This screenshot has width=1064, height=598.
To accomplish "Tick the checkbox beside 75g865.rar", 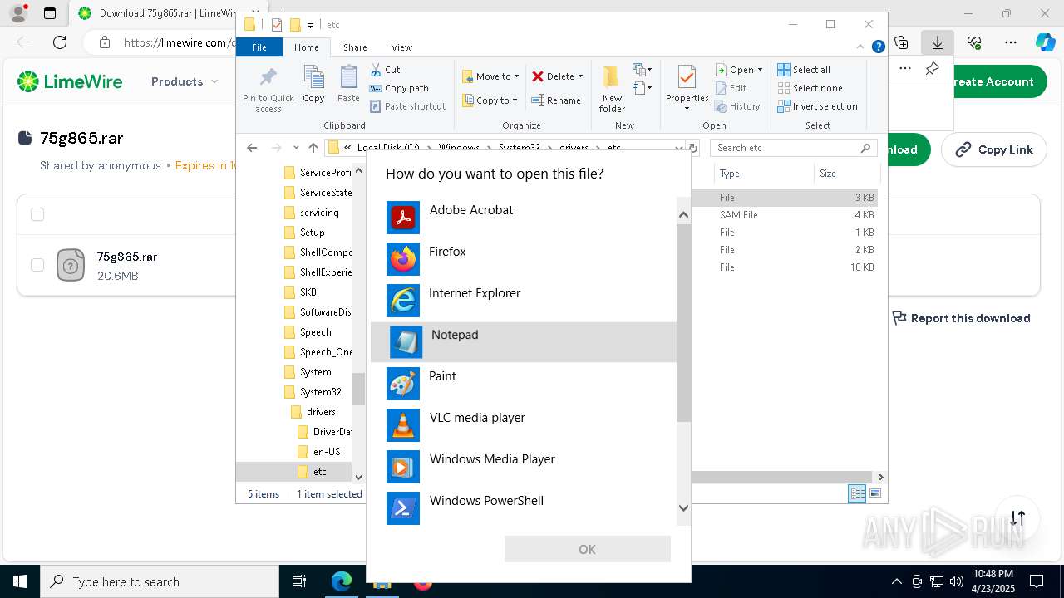I will pyautogui.click(x=37, y=265).
